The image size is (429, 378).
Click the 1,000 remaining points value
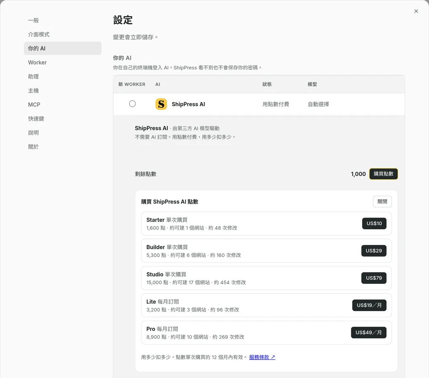[358, 174]
